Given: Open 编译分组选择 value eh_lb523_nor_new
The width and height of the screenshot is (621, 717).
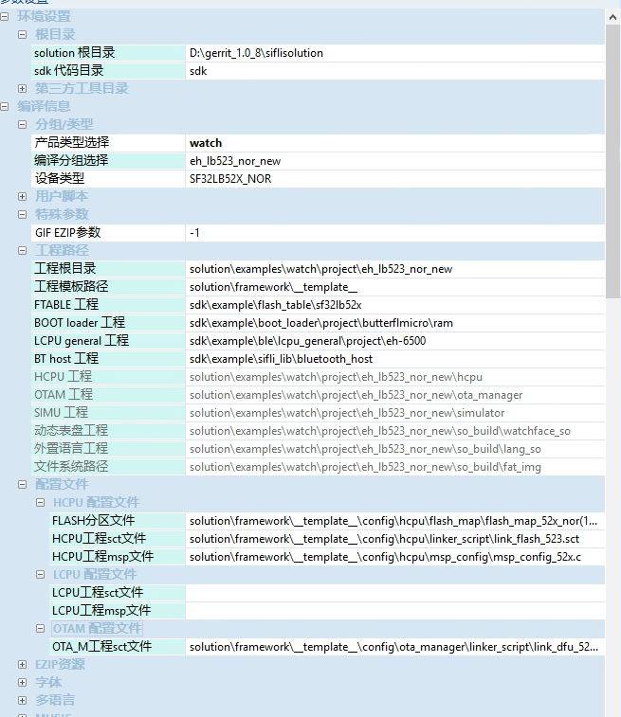Looking at the screenshot, I should pyautogui.click(x=395, y=161).
